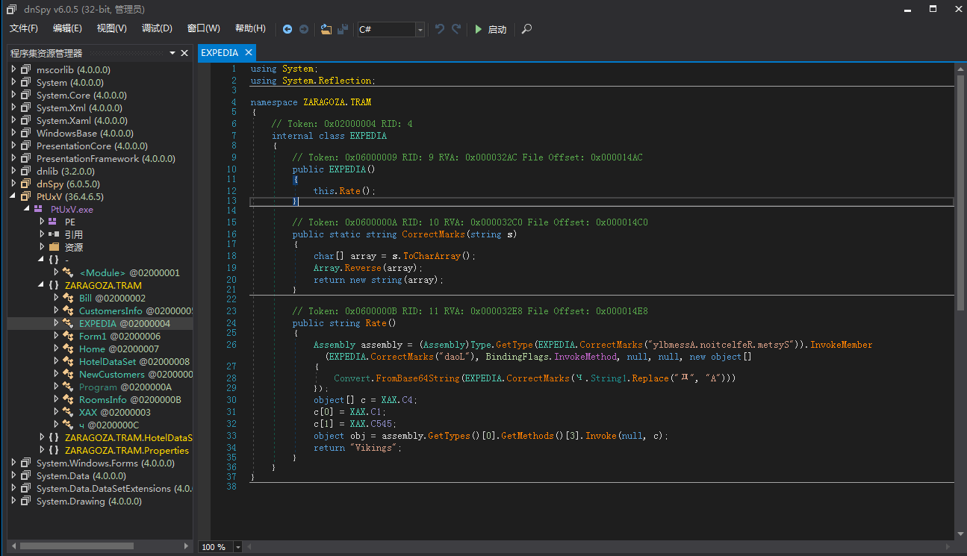Click FromBase64String in the code
Viewport: 967px width, 556px height.
tap(417, 378)
